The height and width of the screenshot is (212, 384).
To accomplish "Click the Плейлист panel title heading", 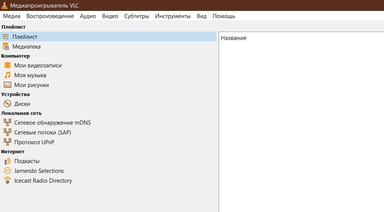I will [14, 27].
